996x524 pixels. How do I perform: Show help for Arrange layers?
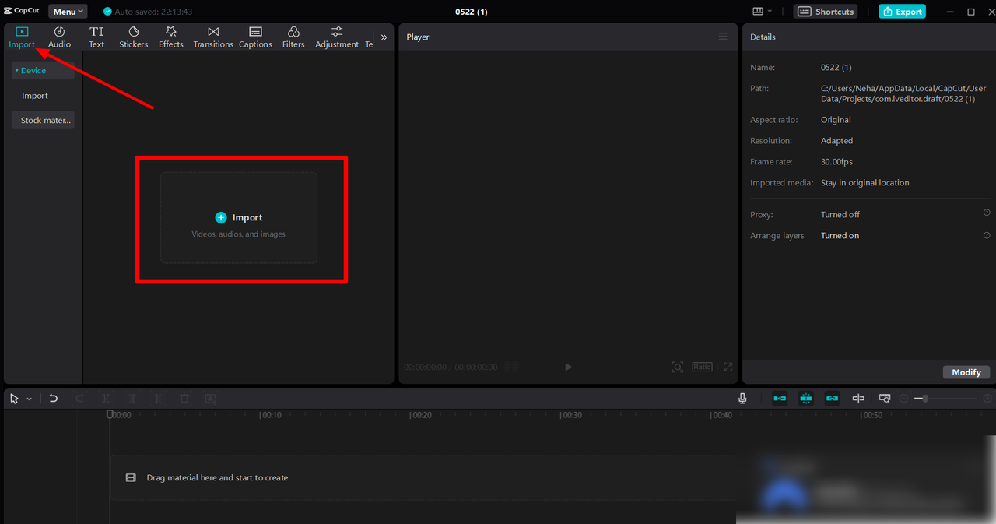pyautogui.click(x=987, y=235)
